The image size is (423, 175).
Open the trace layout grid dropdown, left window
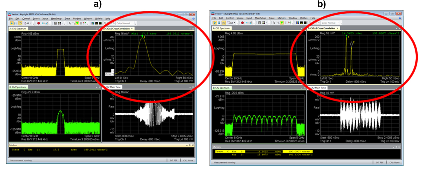(x=61, y=23)
